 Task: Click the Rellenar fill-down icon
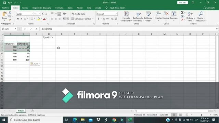coord(182,16)
